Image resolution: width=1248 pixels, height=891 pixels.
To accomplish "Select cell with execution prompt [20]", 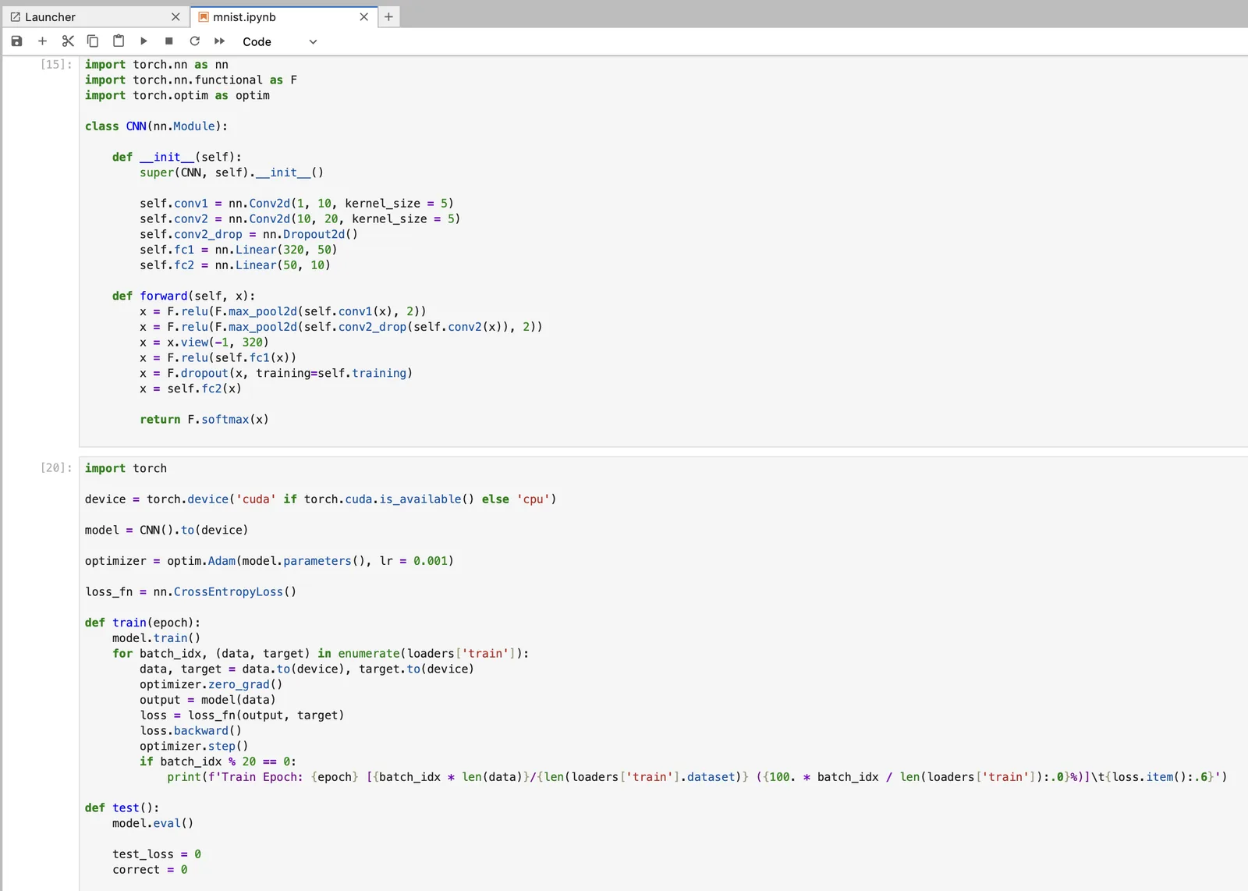I will [x=56, y=468].
